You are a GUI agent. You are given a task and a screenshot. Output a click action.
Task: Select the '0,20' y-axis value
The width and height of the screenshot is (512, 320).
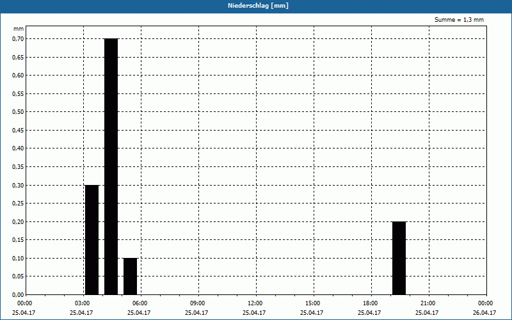[18, 221]
